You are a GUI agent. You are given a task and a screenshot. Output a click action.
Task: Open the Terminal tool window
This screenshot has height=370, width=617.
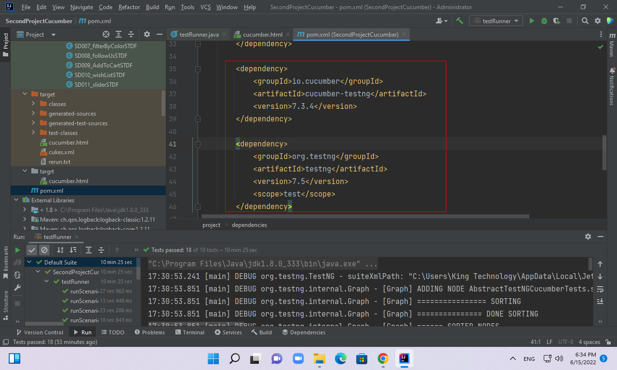(190, 332)
